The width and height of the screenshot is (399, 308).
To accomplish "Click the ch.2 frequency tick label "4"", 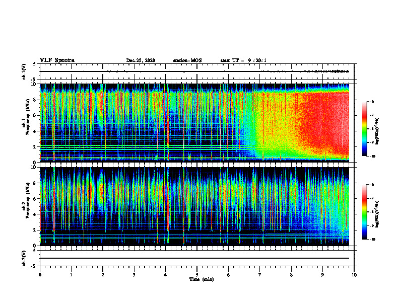I will click(35, 214).
